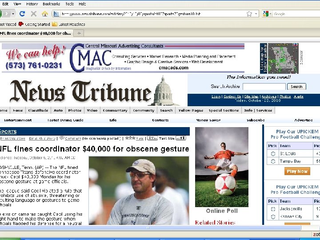Increase text size with the larger T button

[181, 138]
